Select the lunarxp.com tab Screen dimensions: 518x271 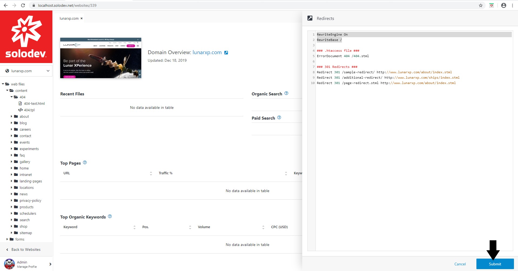[x=69, y=18]
